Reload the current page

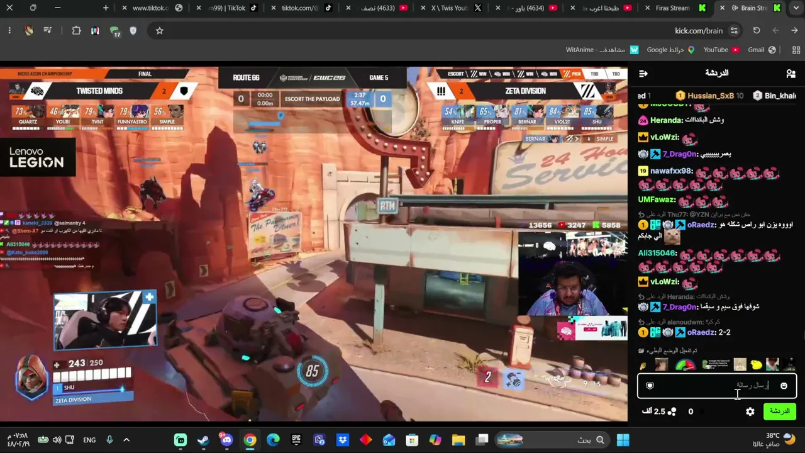(757, 30)
